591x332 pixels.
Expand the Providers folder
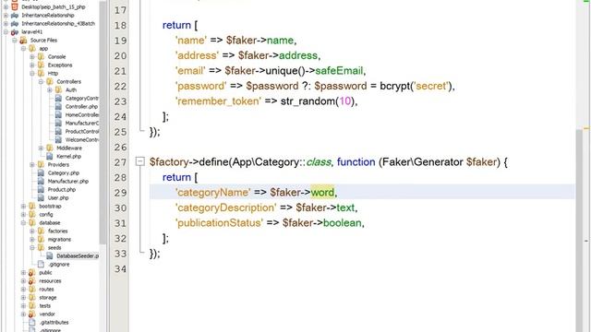32,164
